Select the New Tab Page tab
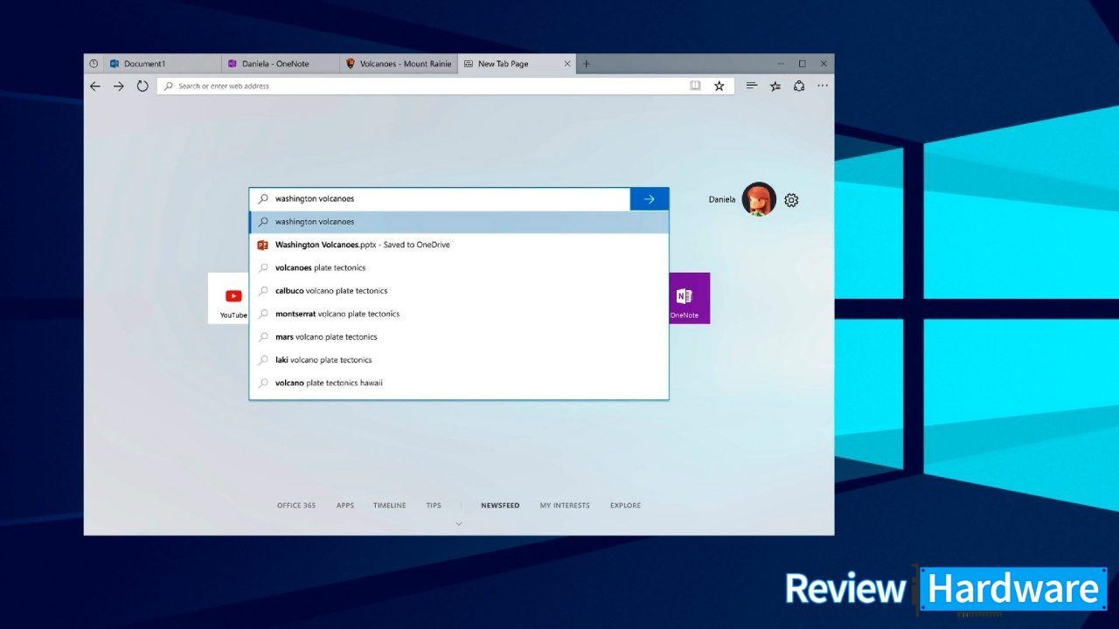The image size is (1119, 629). click(518, 64)
